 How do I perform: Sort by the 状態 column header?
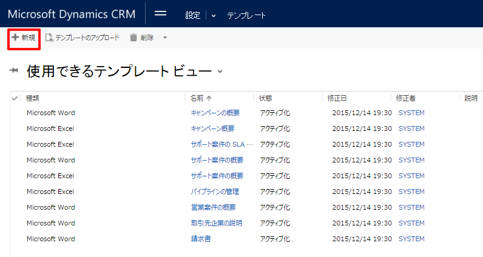(x=265, y=98)
